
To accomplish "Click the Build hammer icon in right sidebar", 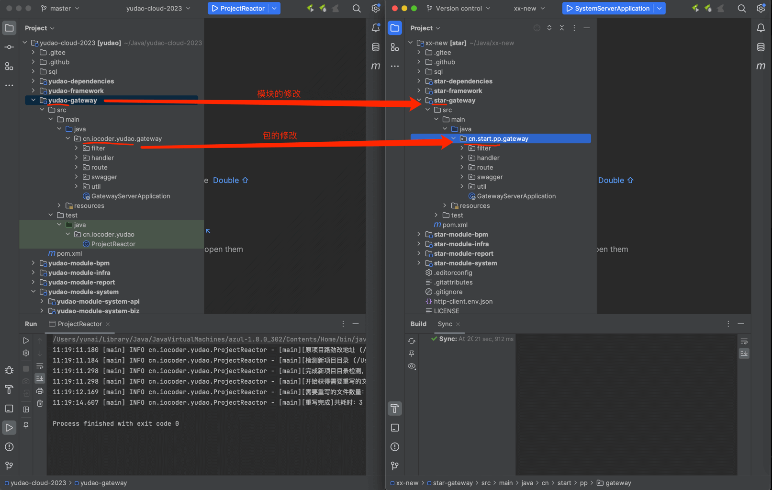I will (x=395, y=409).
